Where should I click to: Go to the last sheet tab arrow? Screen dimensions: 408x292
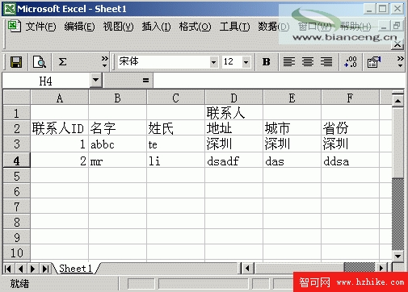[45, 269]
